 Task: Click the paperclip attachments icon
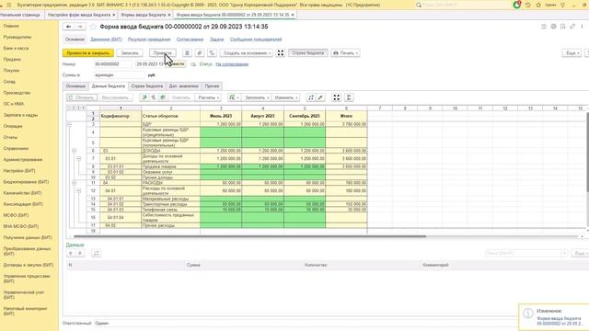200,53
